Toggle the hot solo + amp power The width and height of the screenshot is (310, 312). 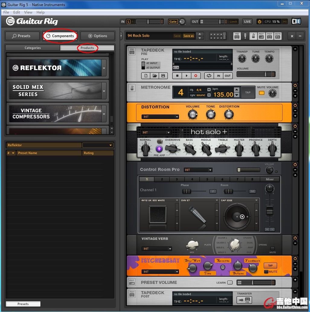[295, 126]
